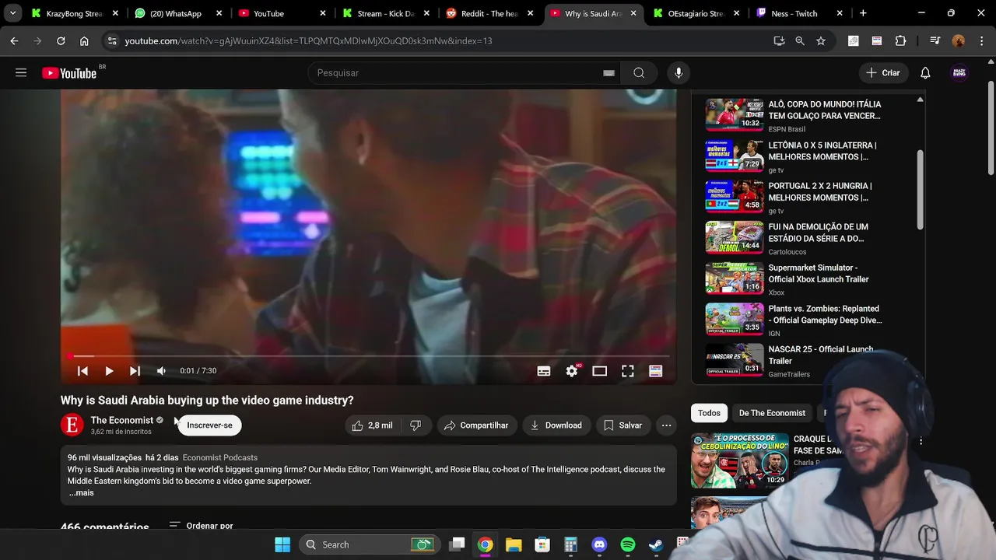Open the Chrome extensions puzzle icon
This screenshot has height=560, width=996.
pos(901,40)
